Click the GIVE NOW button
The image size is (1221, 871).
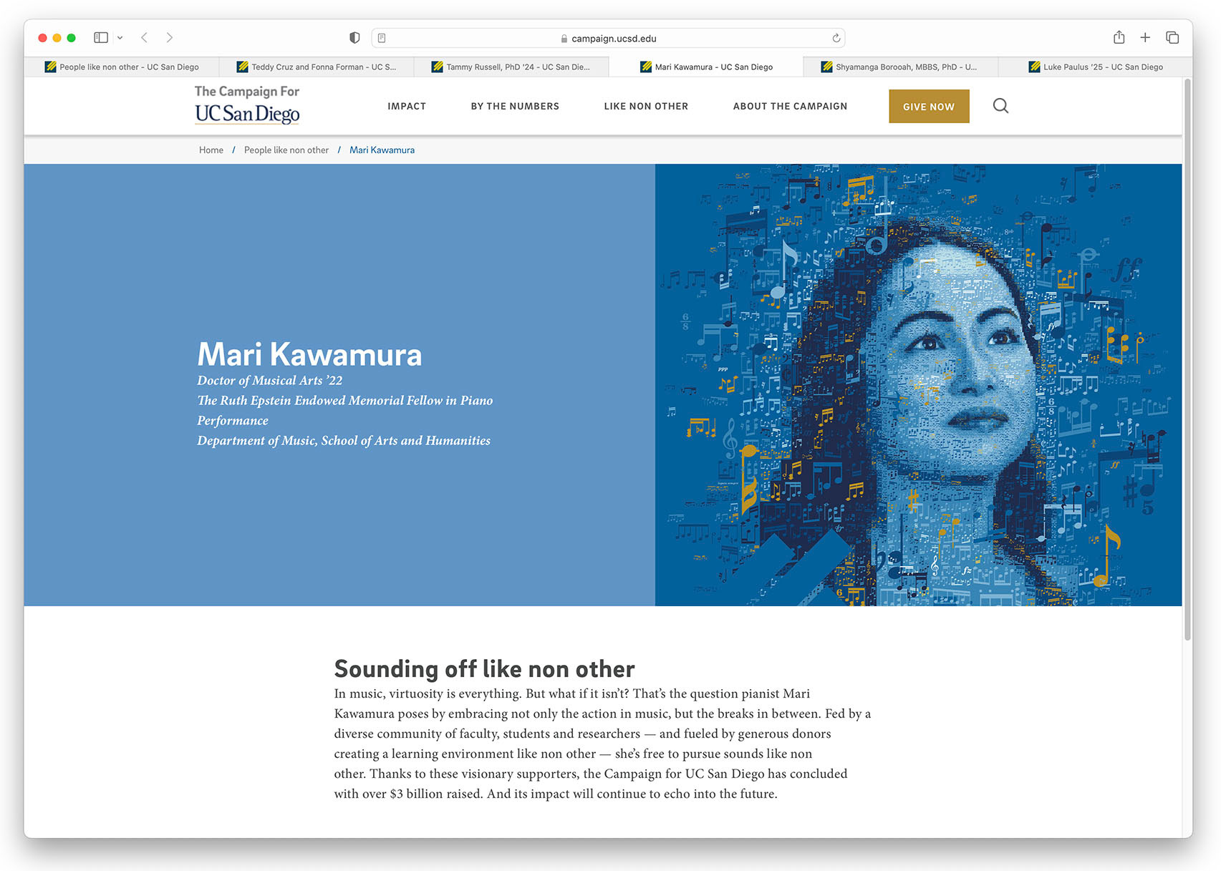click(929, 106)
